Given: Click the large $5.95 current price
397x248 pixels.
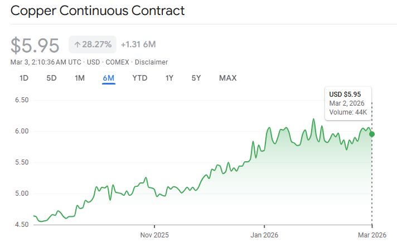Looking at the screenshot, I should [35, 45].
